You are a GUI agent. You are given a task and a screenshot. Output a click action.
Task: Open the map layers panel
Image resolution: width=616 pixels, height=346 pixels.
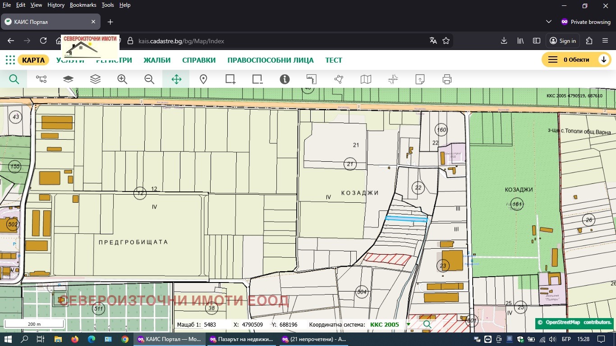(95, 80)
